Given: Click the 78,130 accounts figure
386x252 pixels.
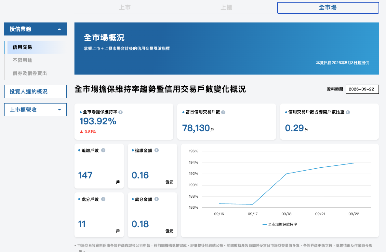Looking at the screenshot, I should click(196, 128).
